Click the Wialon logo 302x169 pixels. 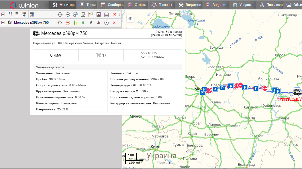click(x=22, y=5)
